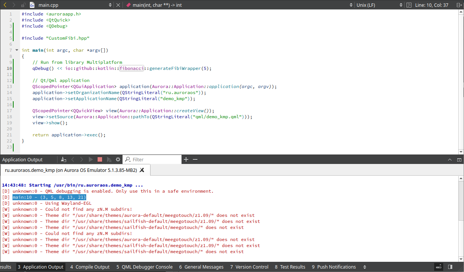Image resolution: width=464 pixels, height=272 pixels.
Task: Zoom out output with minus icon
Action: click(x=195, y=159)
